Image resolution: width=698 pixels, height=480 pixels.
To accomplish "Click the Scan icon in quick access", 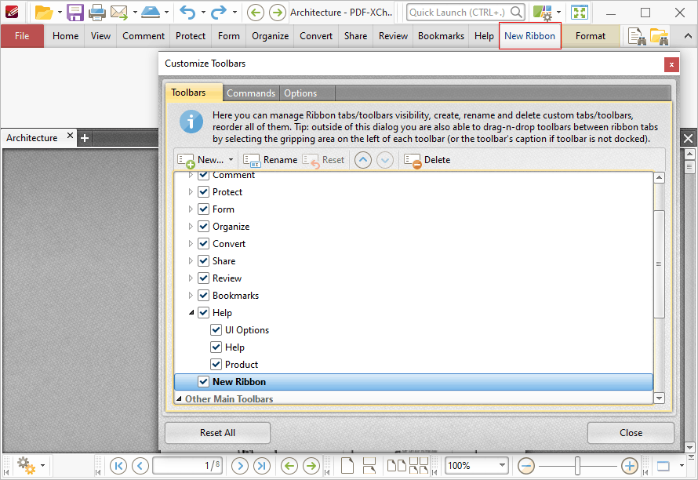I will tap(151, 13).
